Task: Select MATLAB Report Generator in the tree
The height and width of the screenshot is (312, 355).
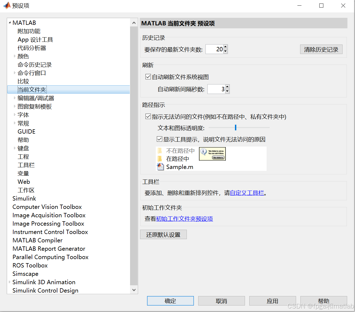Action: pos(49,249)
